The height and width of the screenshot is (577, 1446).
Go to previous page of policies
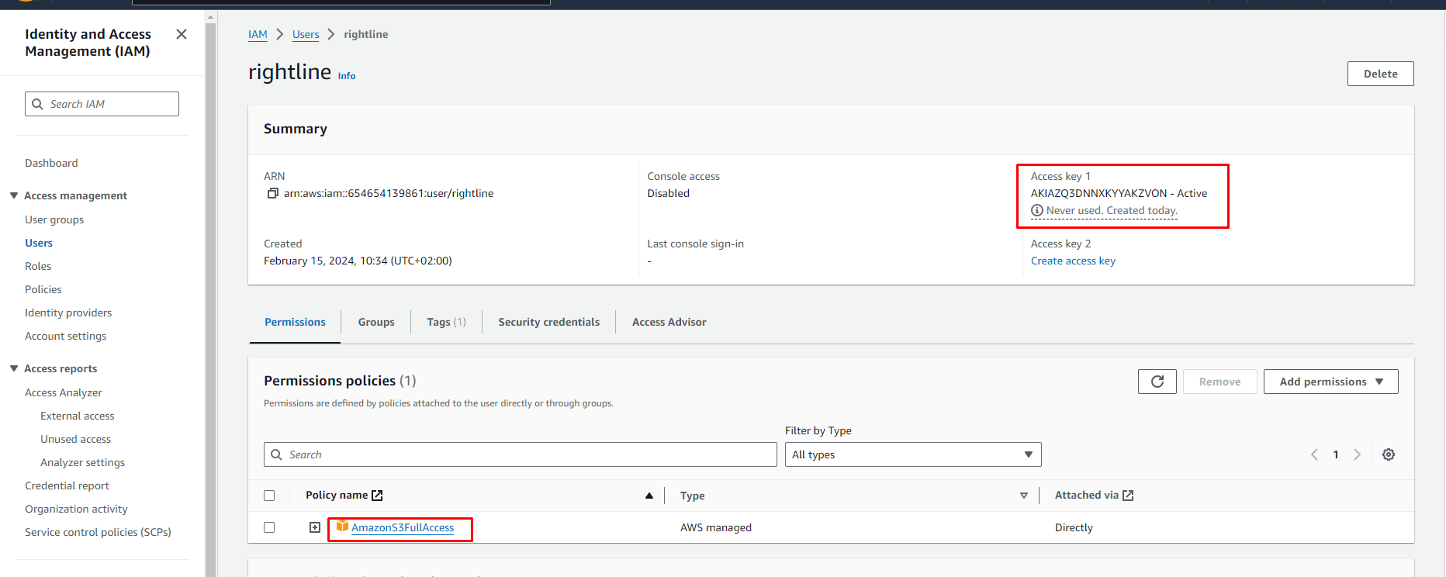(1314, 454)
